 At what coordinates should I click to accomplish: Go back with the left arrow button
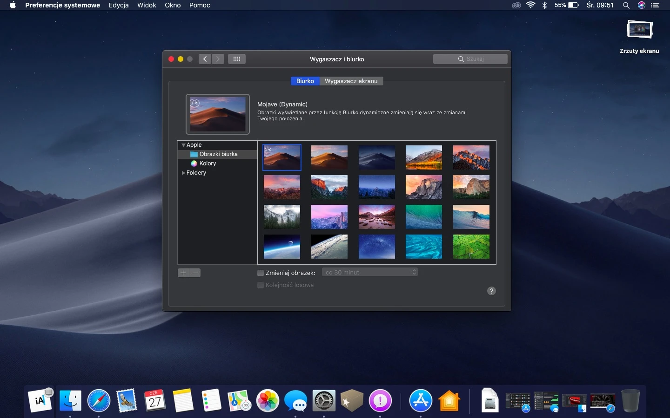(x=205, y=59)
